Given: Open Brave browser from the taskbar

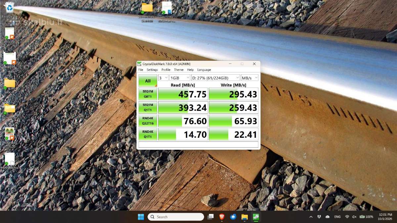Looking at the screenshot, I should click(222, 217).
